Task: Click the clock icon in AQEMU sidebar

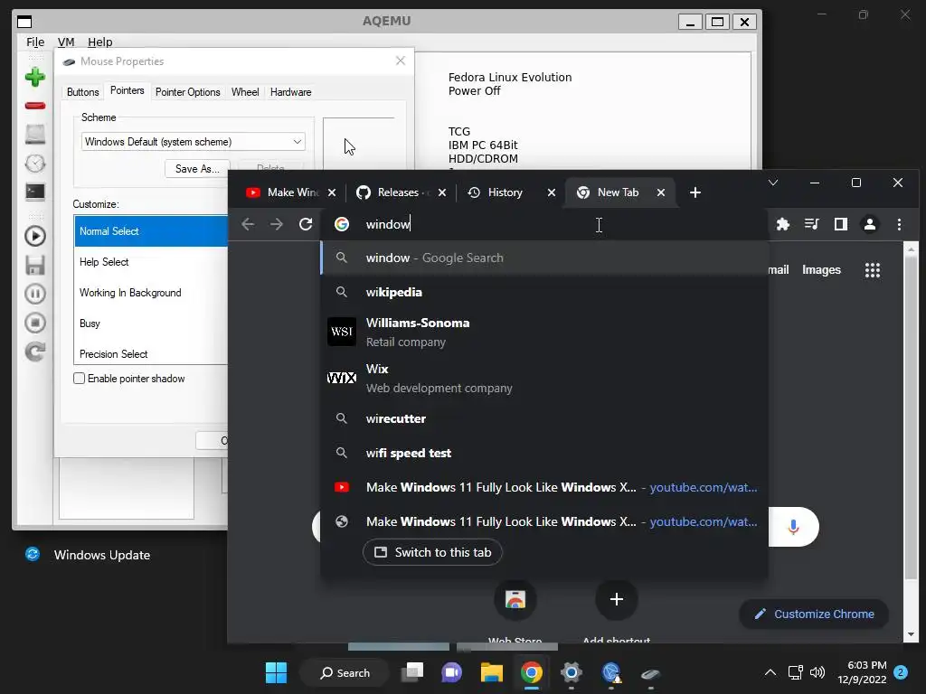Action: [x=35, y=163]
